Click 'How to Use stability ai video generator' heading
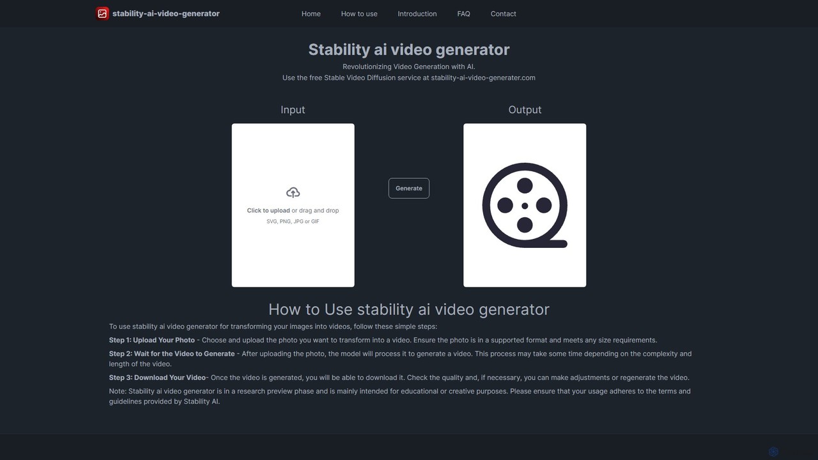The image size is (818, 460). point(409,309)
